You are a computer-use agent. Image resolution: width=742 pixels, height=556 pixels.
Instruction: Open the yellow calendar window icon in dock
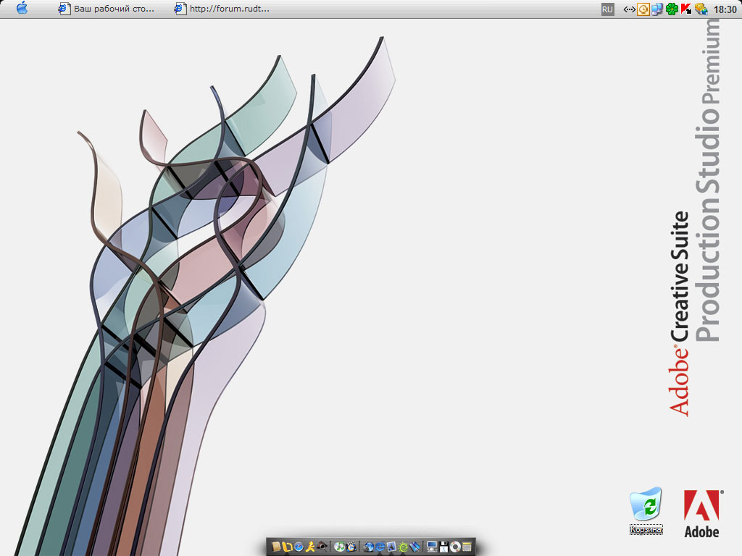[x=467, y=547]
